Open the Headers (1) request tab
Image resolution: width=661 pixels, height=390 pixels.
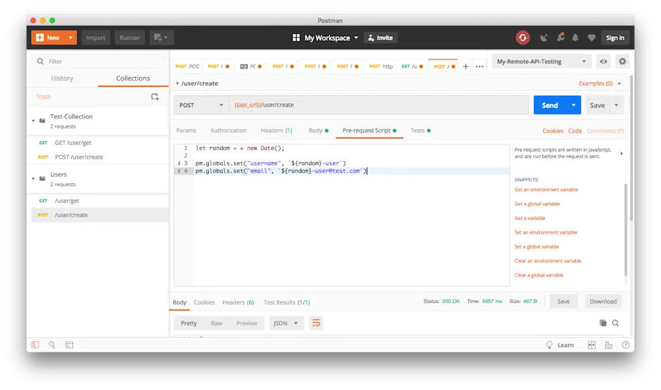276,130
